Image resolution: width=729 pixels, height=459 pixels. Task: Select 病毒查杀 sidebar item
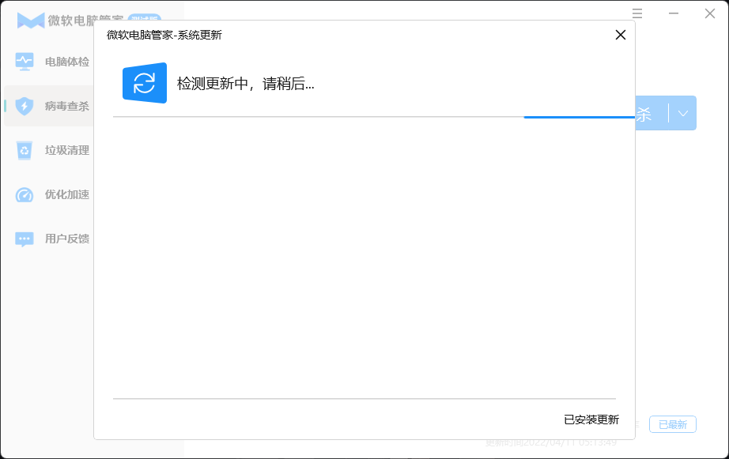point(49,106)
